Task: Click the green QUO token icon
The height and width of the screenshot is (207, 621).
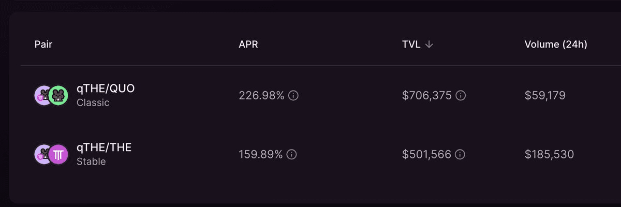Action: (x=58, y=96)
